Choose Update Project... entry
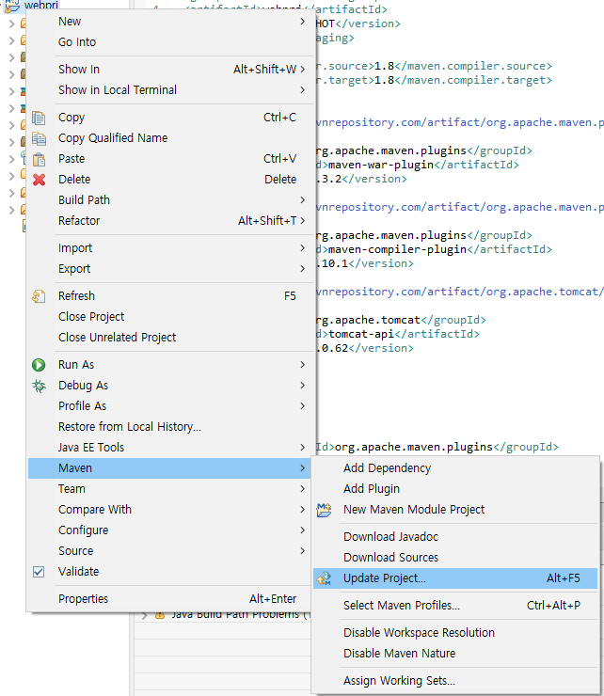 click(x=455, y=578)
